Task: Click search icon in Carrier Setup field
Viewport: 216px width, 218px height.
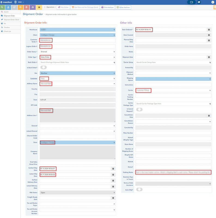Action: [210, 63]
